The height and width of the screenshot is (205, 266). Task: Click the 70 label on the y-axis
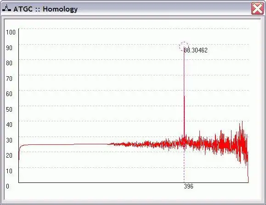(x=9, y=79)
